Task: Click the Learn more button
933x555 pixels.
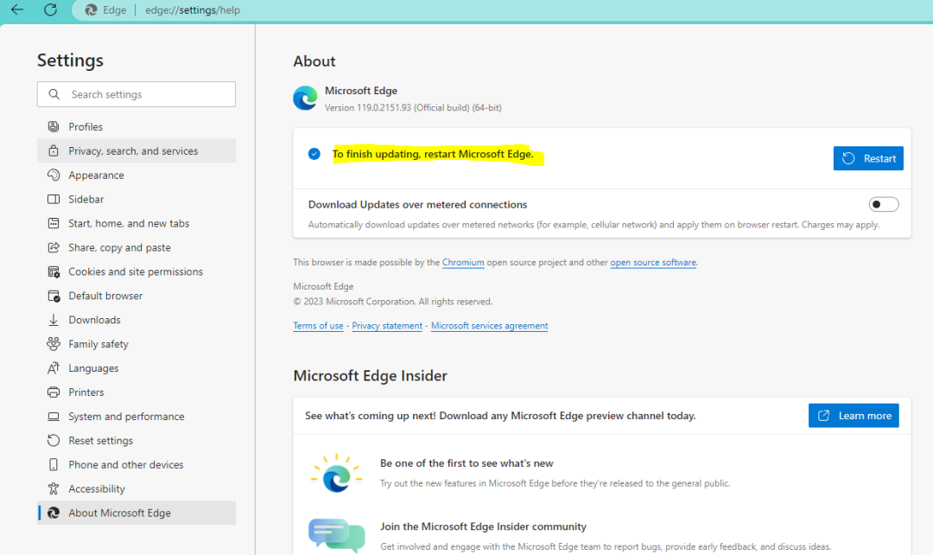Action: 854,416
